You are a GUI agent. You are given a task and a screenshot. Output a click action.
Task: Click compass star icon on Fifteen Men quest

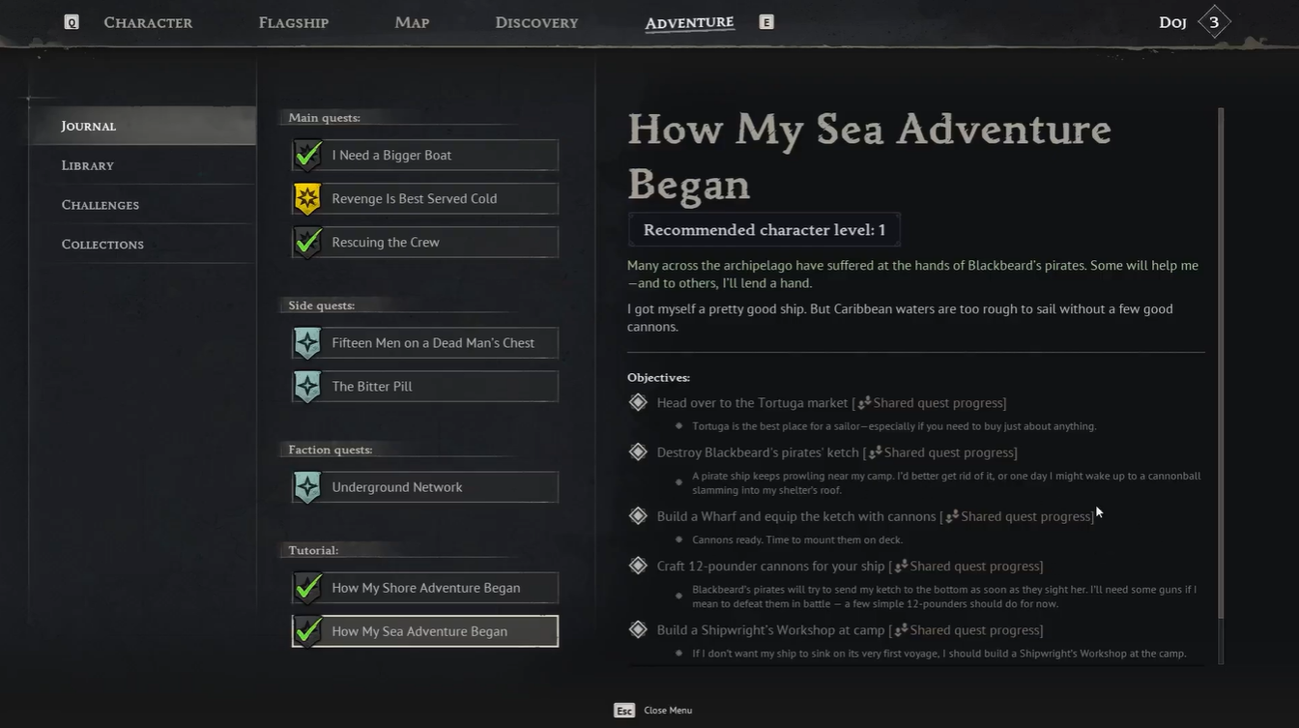point(307,342)
